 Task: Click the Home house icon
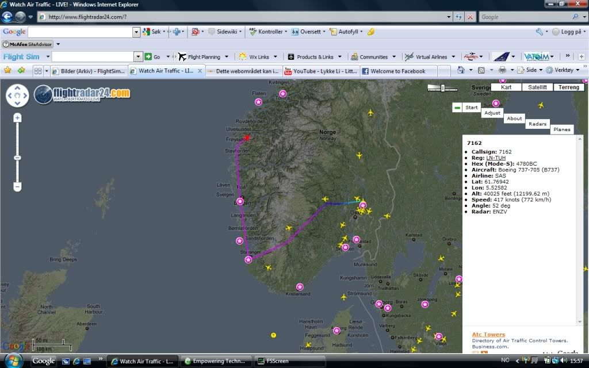coord(461,70)
